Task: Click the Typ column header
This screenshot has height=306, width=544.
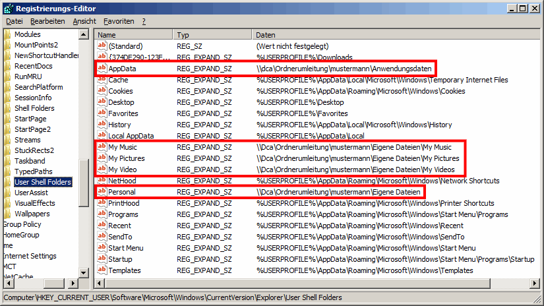Action: click(x=212, y=34)
